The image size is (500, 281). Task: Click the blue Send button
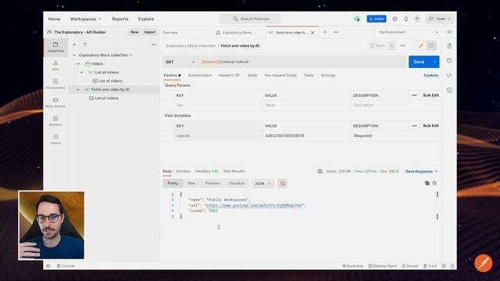pyautogui.click(x=419, y=62)
